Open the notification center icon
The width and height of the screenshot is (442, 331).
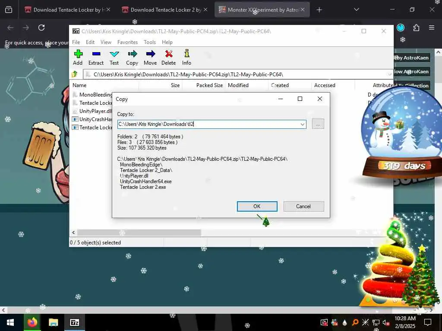pos(428,322)
